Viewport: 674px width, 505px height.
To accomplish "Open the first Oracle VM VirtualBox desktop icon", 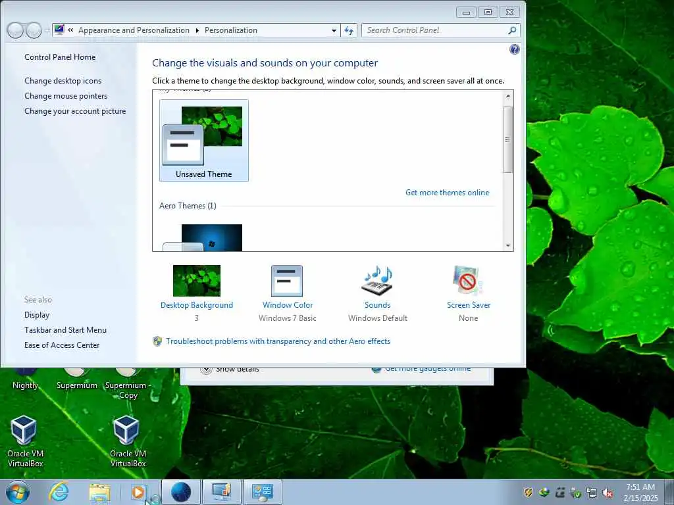I will click(24, 430).
